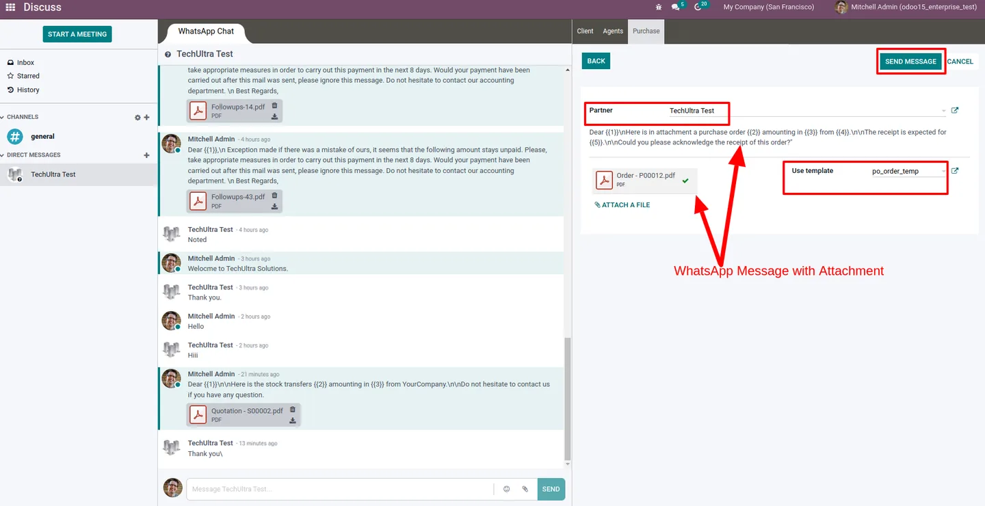Image resolution: width=985 pixels, height=506 pixels.
Task: Open Order - P00012.pdf attachment
Action: [645, 181]
